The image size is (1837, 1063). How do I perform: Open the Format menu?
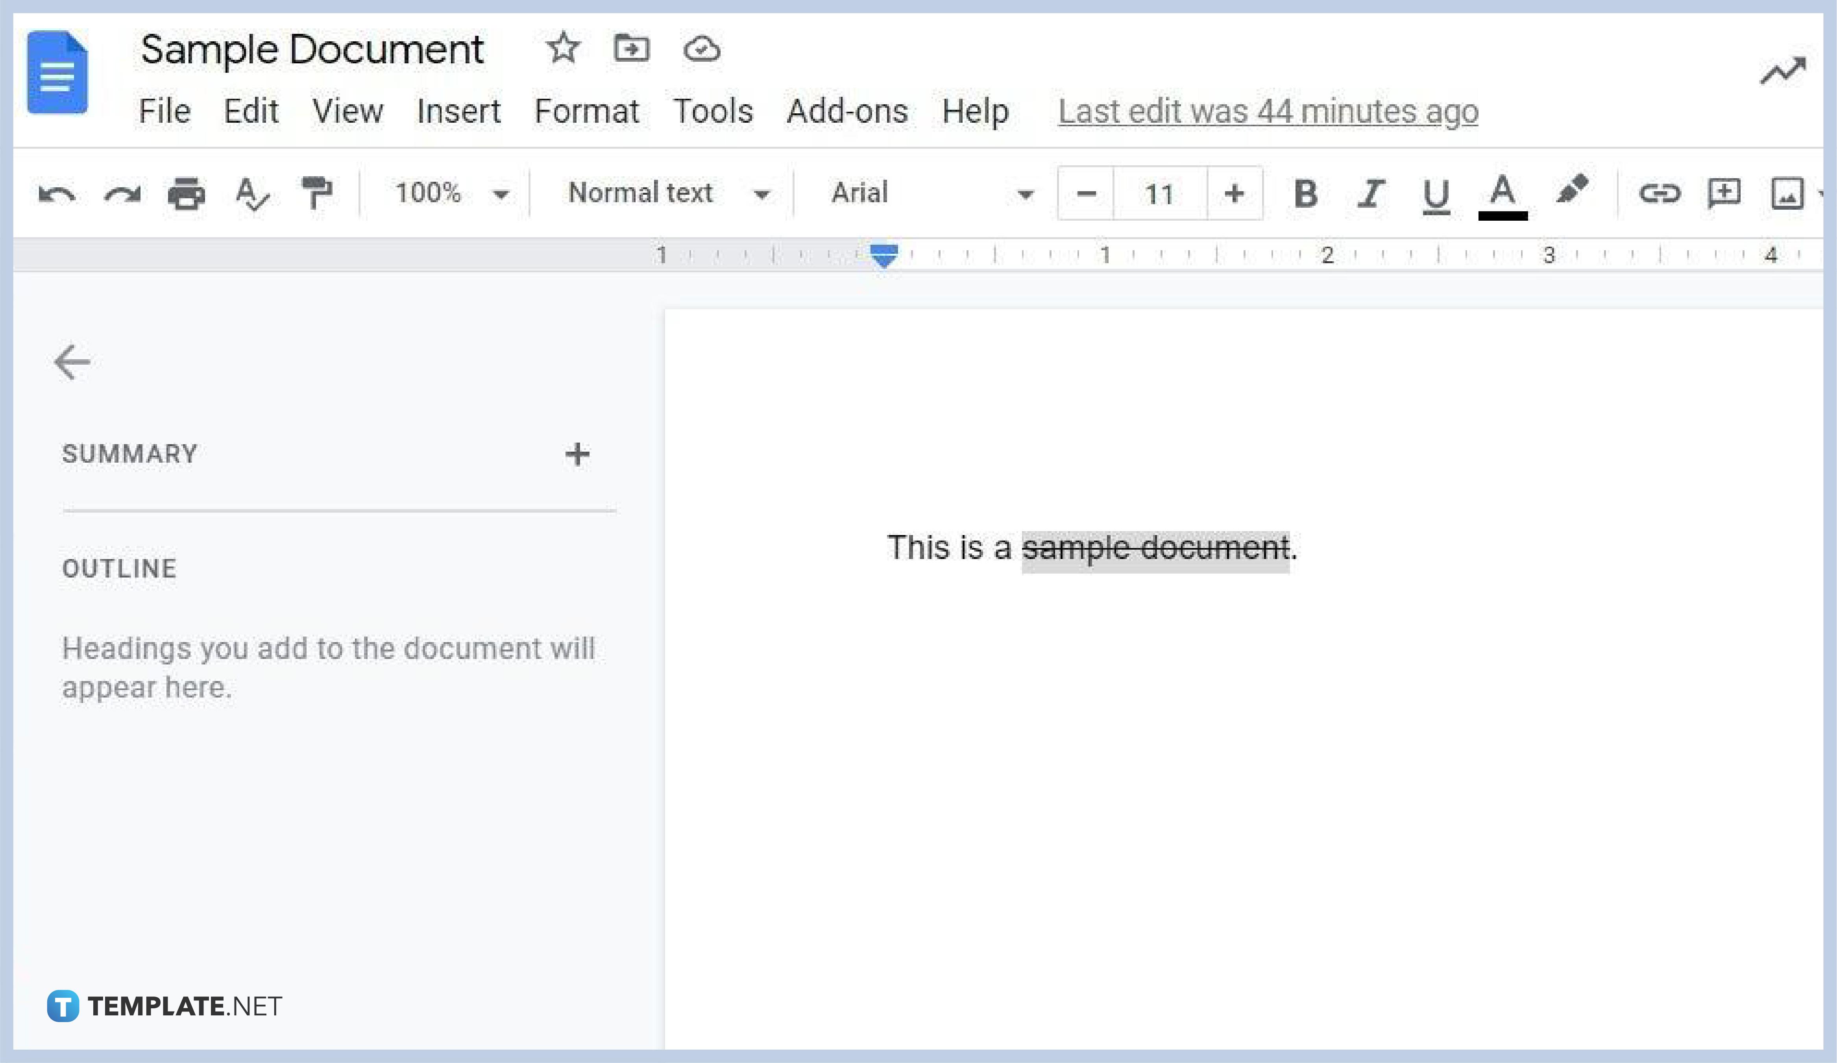point(588,111)
